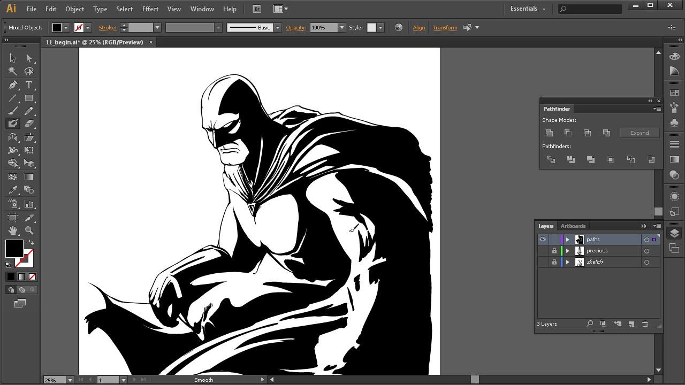Open Opacity percentage dropdown

(341, 28)
